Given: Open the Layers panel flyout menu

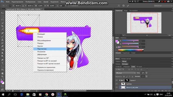Looking at the screenshot, I should point(172,67).
